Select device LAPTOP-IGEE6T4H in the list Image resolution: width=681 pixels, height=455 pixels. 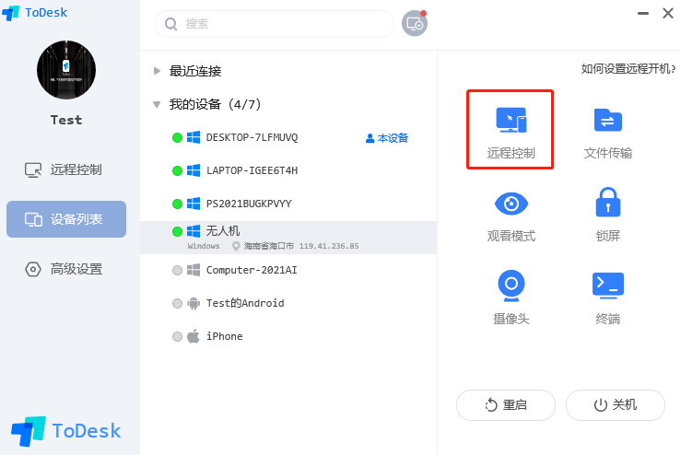(288, 170)
